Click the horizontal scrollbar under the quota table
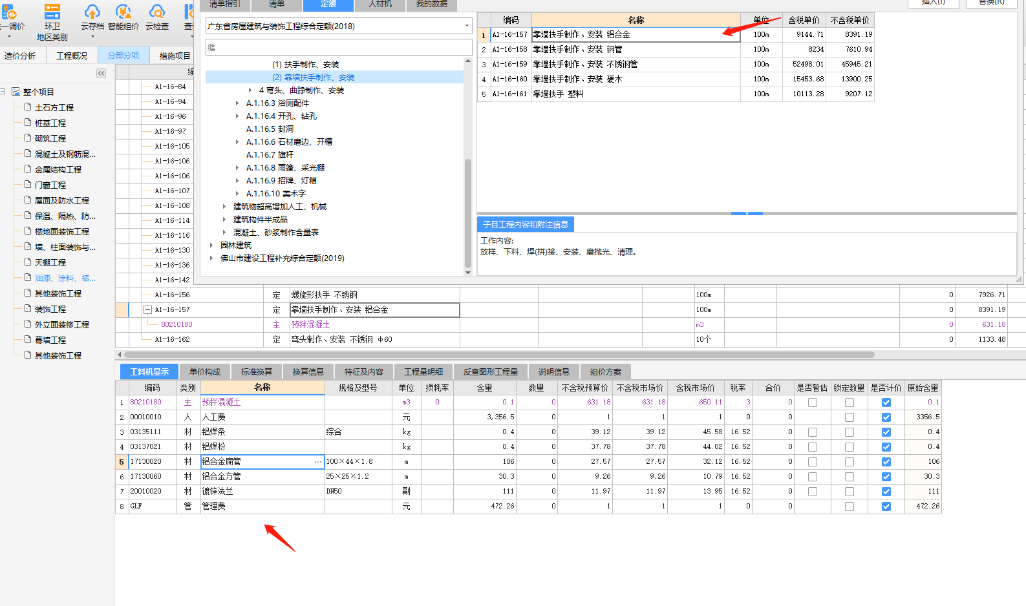 499,355
